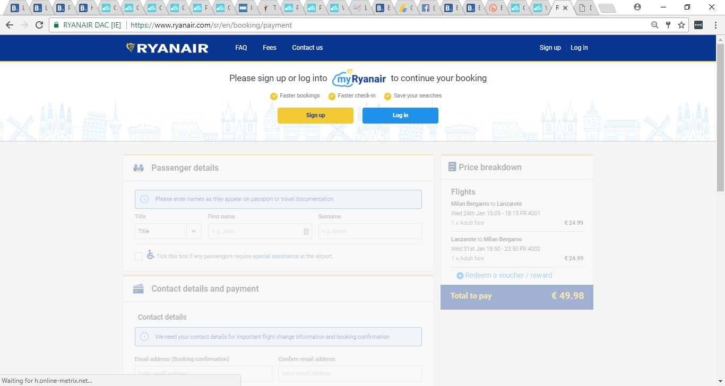Tick the special assistance checkbox

[139, 257]
